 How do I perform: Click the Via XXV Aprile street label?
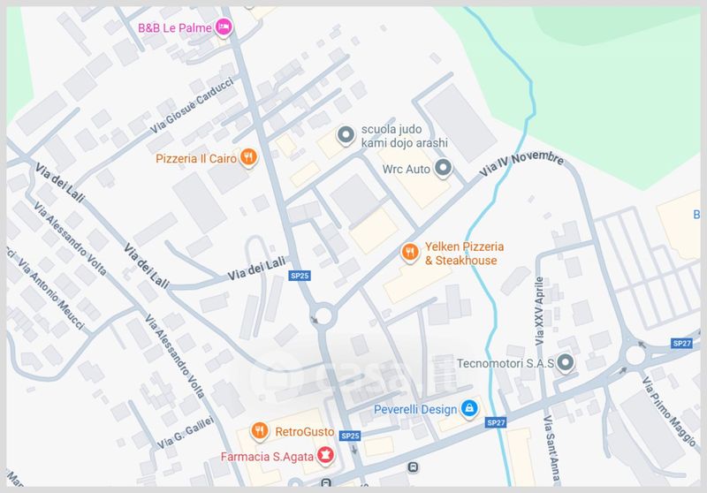pos(539,311)
